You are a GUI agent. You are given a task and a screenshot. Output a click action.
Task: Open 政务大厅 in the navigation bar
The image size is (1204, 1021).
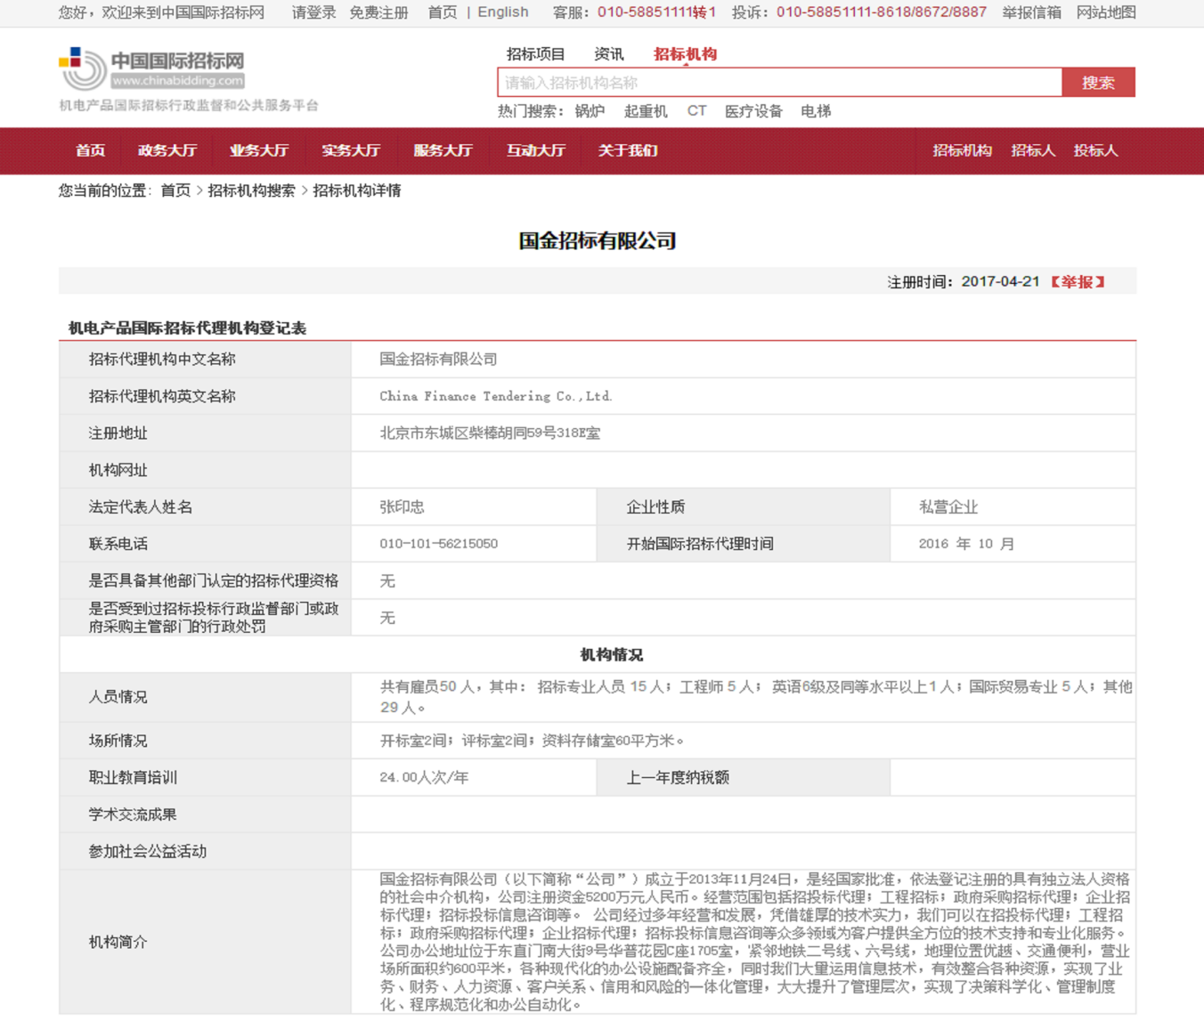click(167, 150)
